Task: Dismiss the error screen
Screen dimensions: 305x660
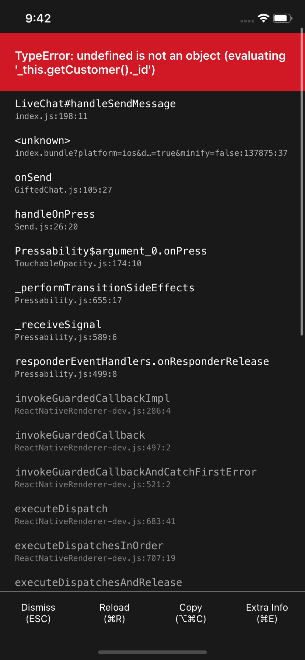Action: pyautogui.click(x=38, y=612)
